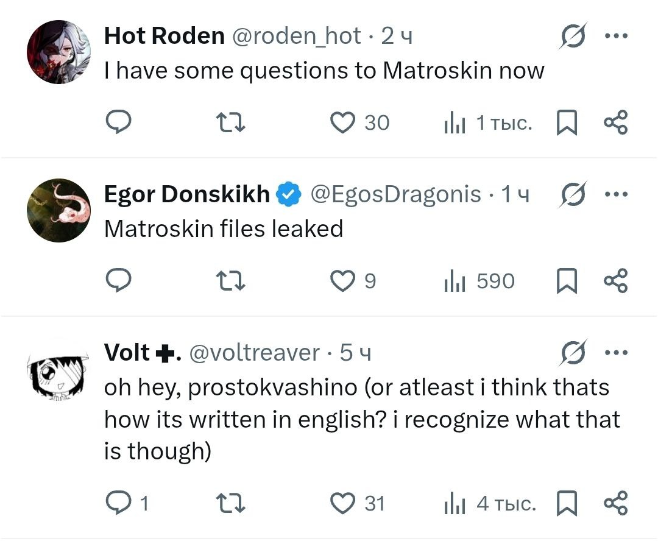Reply to Egor Donskikh's tweet
The image size is (658, 541).
pos(119,281)
